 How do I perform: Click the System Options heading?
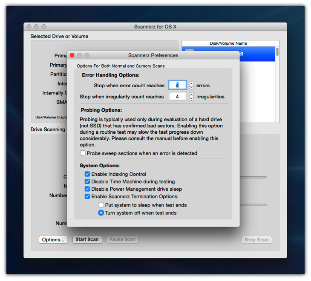point(100,166)
